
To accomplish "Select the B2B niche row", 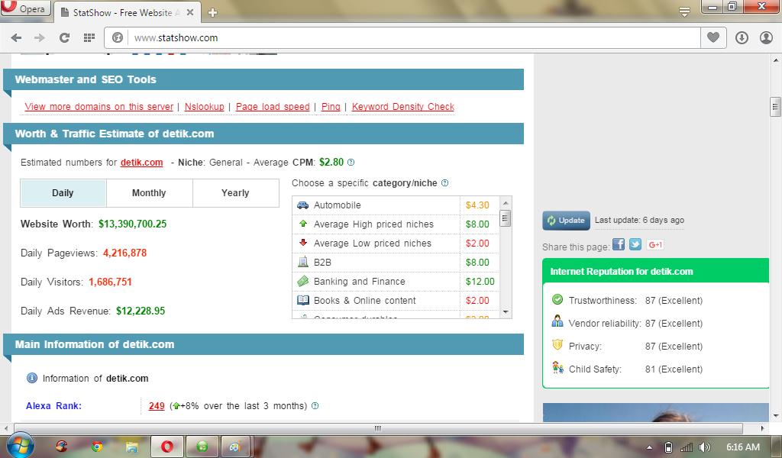I will [x=395, y=262].
